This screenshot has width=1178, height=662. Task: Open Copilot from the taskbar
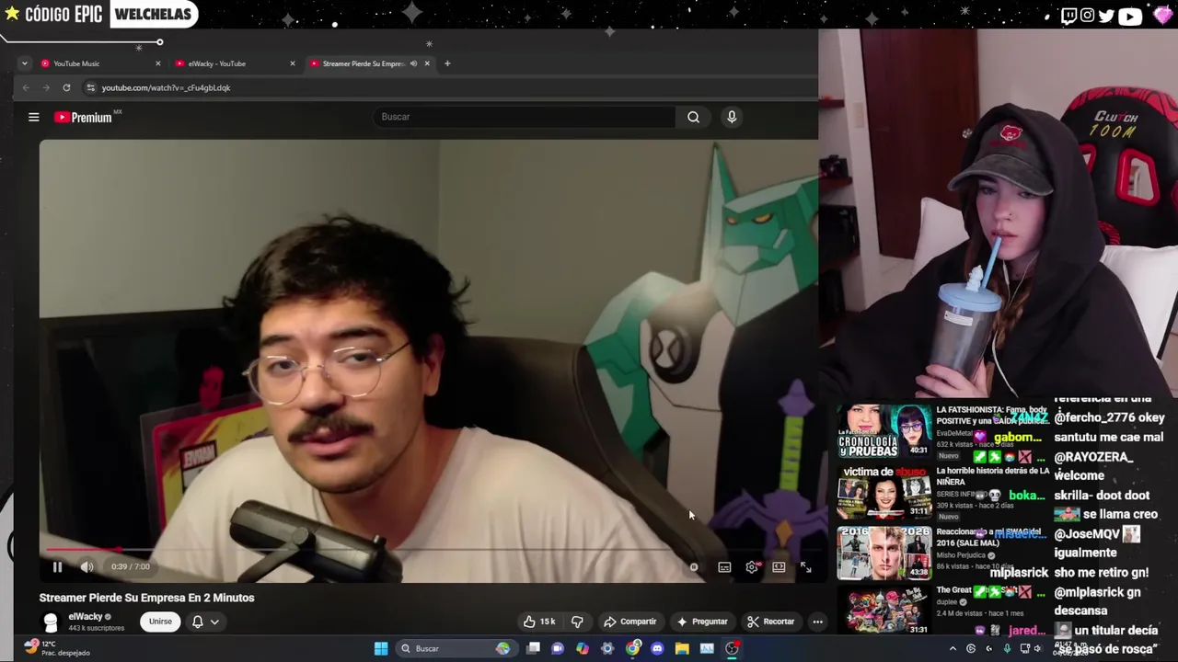583,648
